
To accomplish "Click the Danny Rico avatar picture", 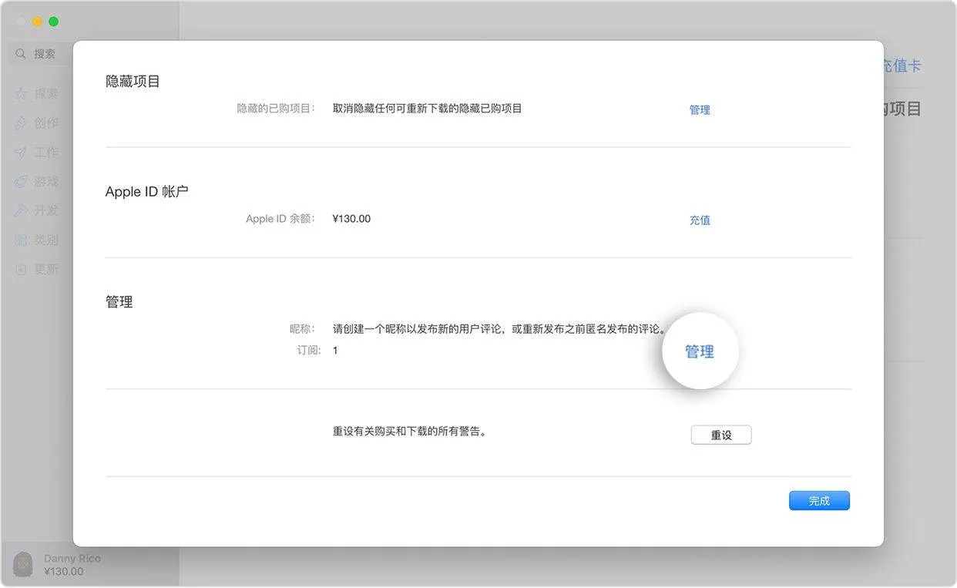I will (23, 564).
